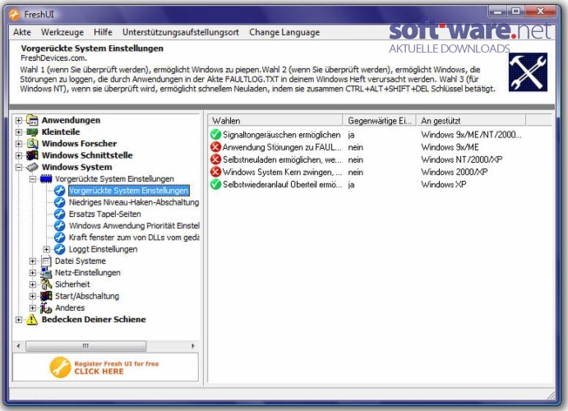
Task: Click wrench icon beside Windows Anwendung Priorität
Action: (x=59, y=225)
